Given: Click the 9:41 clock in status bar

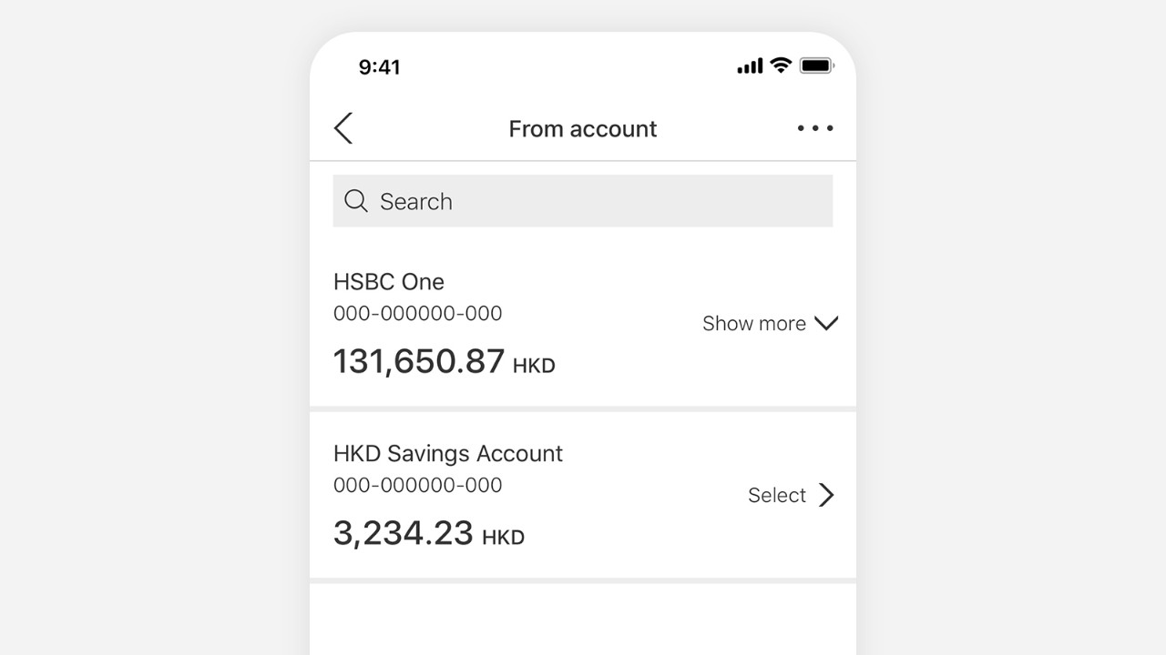Looking at the screenshot, I should pos(379,66).
